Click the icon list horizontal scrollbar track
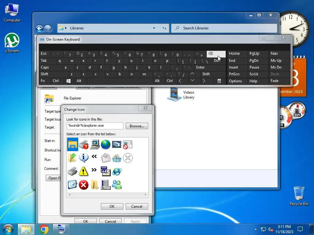Image resolution: width=314 pixels, height=235 pixels. [108, 195]
